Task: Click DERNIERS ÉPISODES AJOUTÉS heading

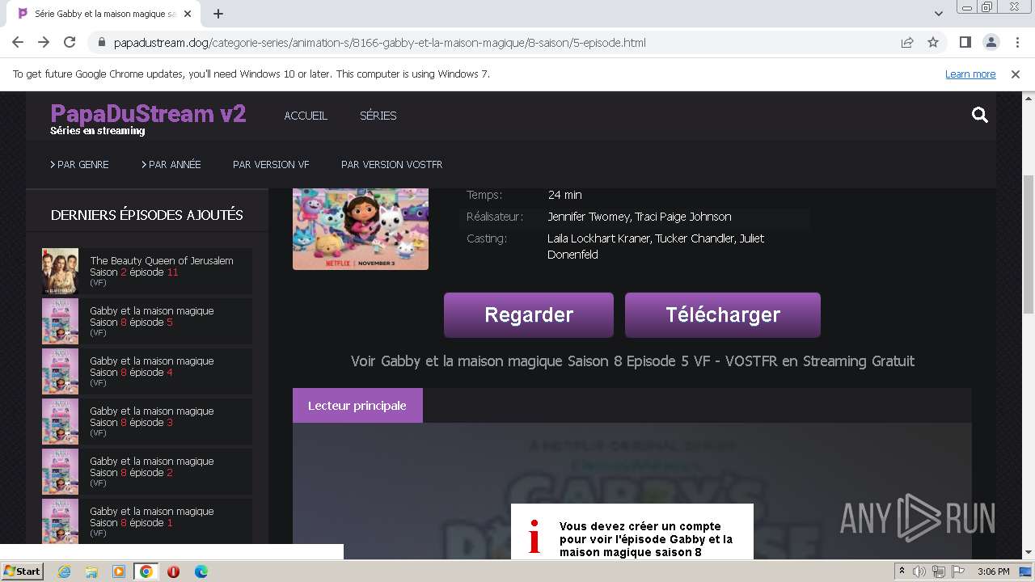Action: [146, 215]
